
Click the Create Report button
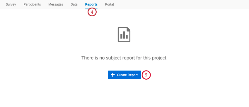124,75
